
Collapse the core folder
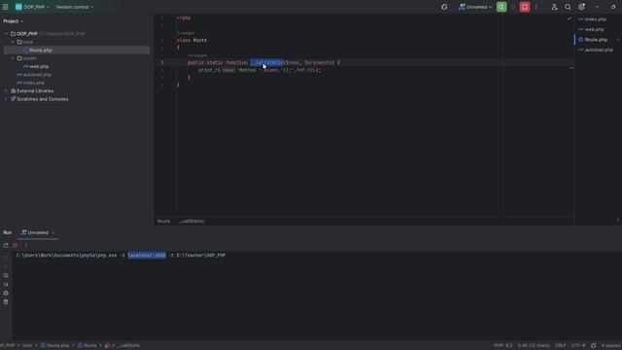13,42
